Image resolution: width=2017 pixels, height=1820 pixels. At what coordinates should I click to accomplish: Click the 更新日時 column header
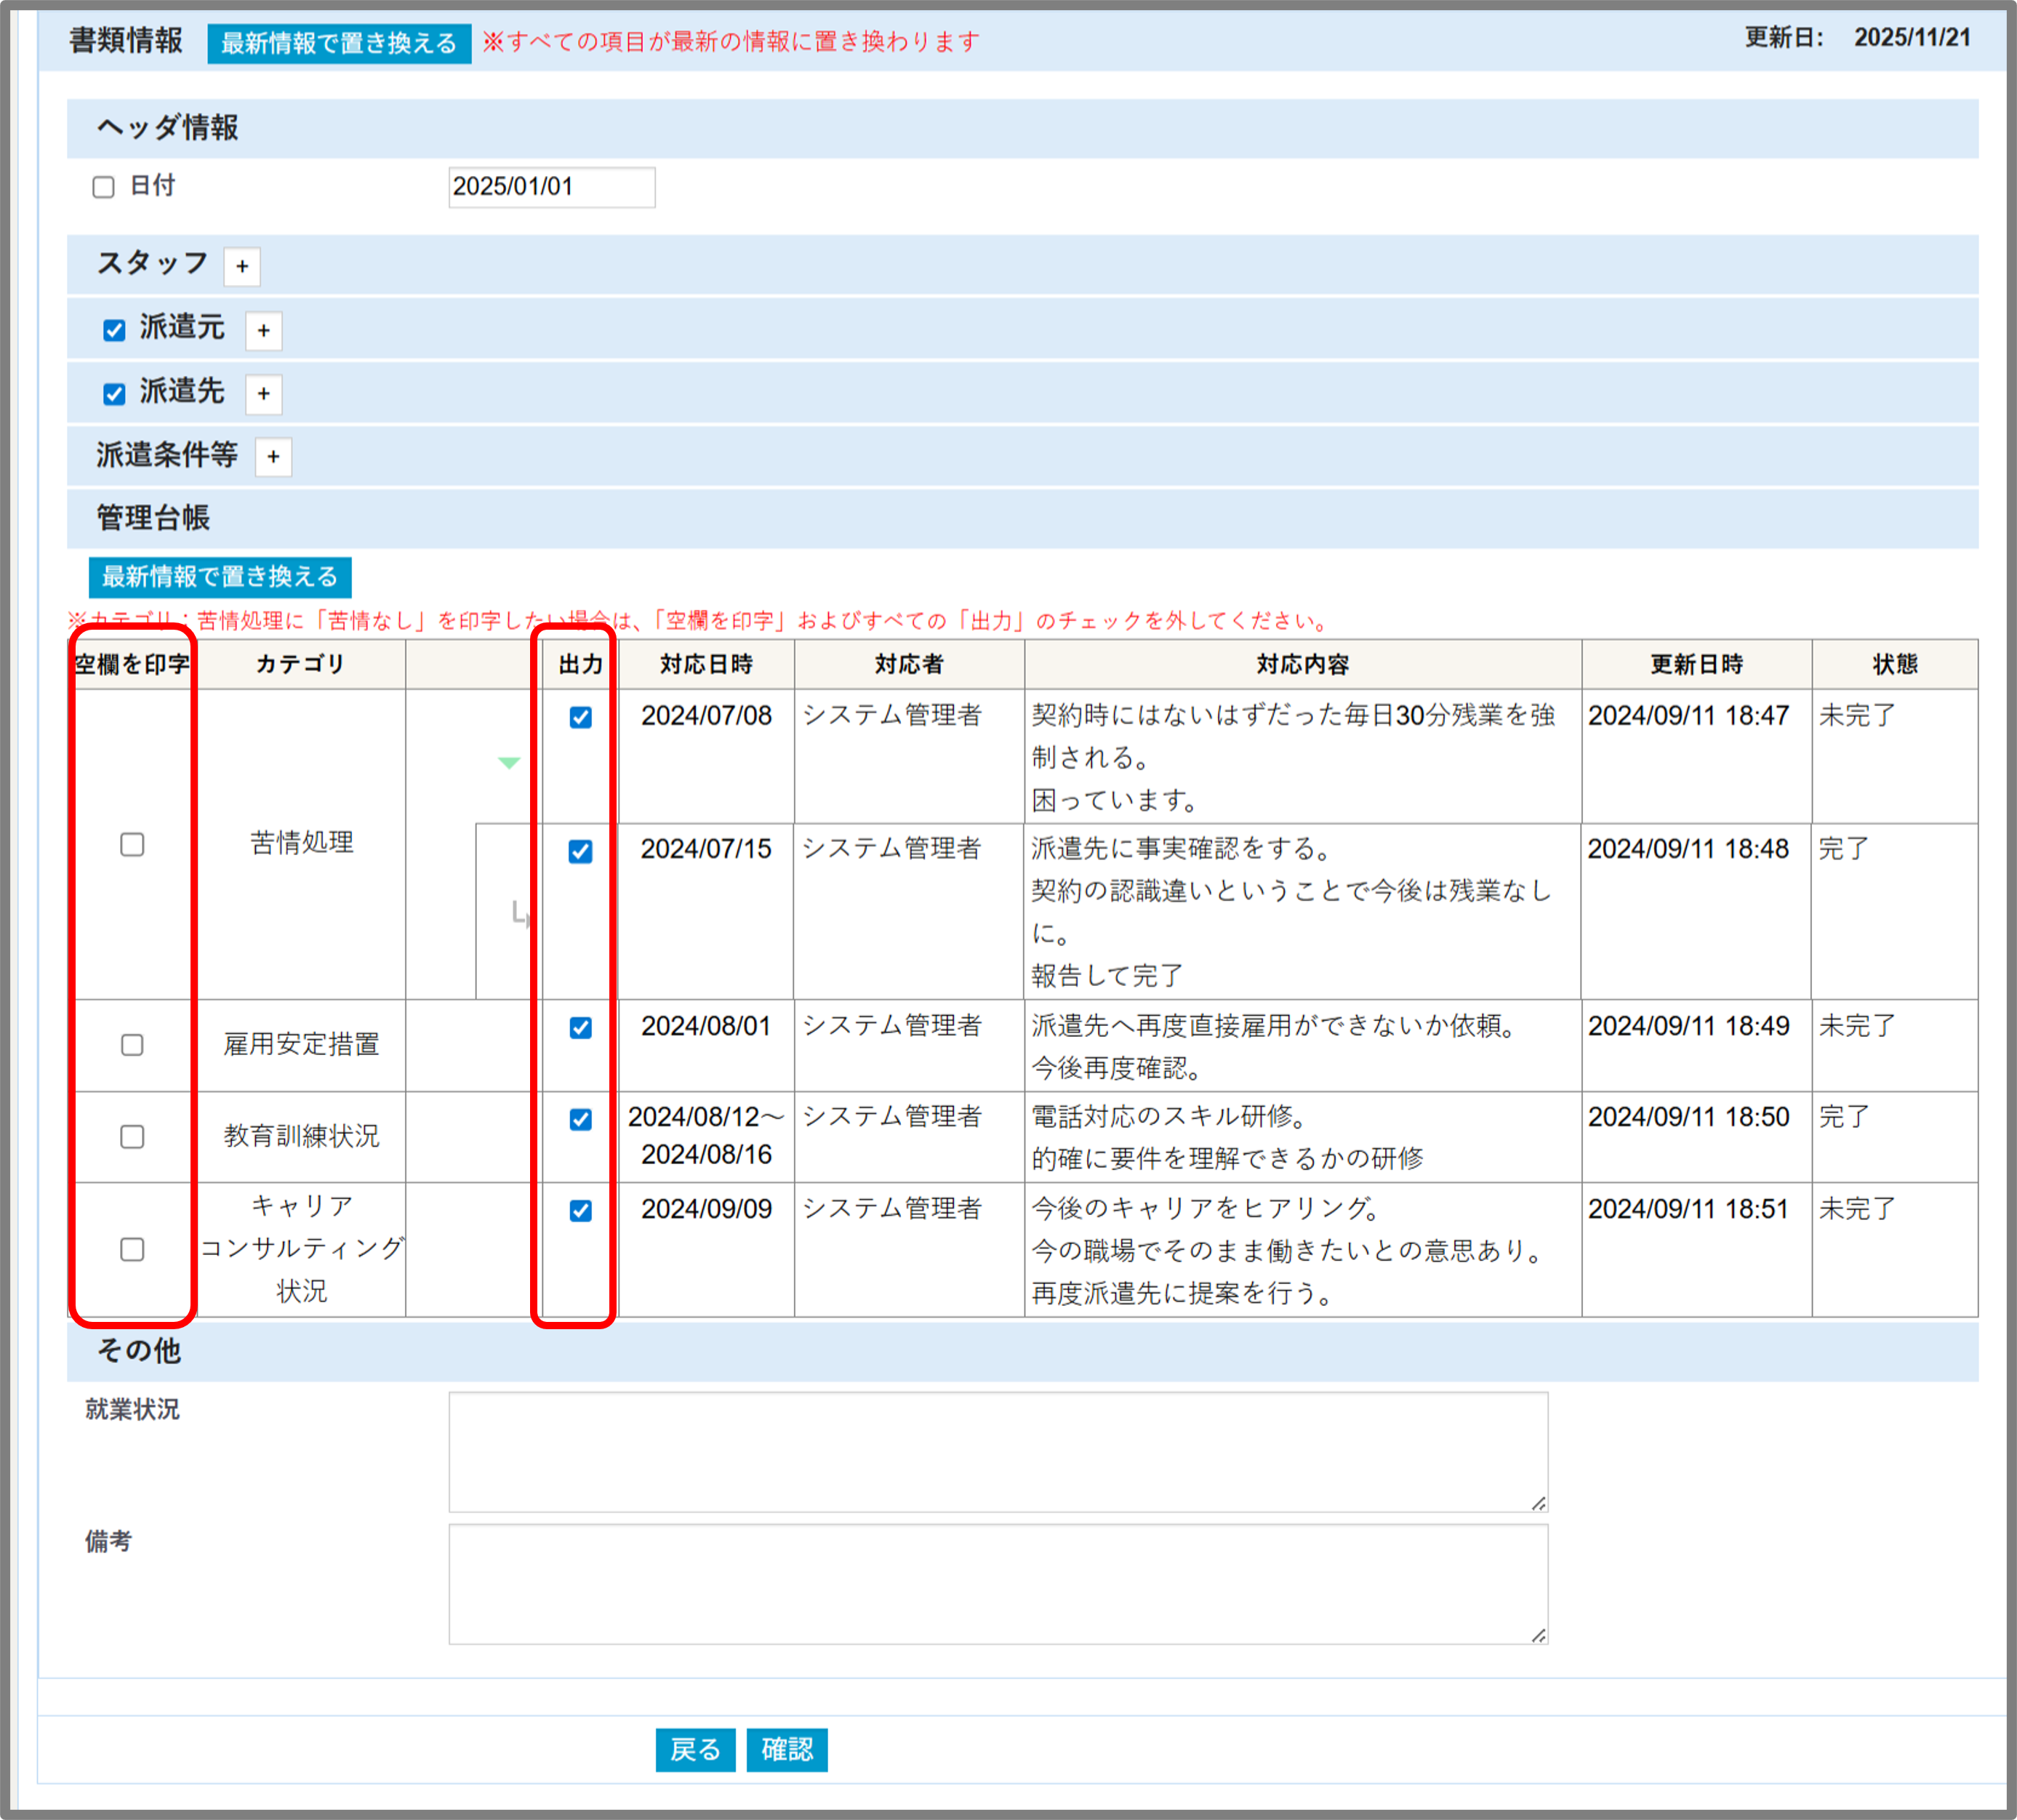(x=1696, y=664)
